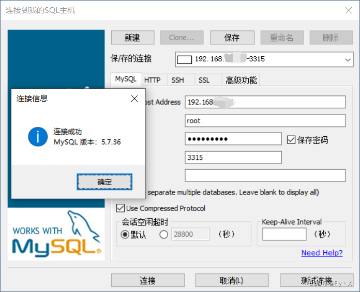Click the password field with dots
The height and width of the screenshot is (292, 360).
[233, 139]
